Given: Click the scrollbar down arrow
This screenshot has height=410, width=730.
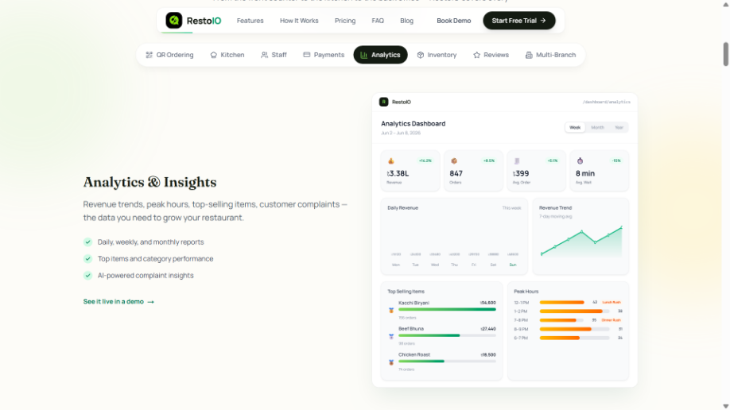Looking at the screenshot, I should click(725, 406).
